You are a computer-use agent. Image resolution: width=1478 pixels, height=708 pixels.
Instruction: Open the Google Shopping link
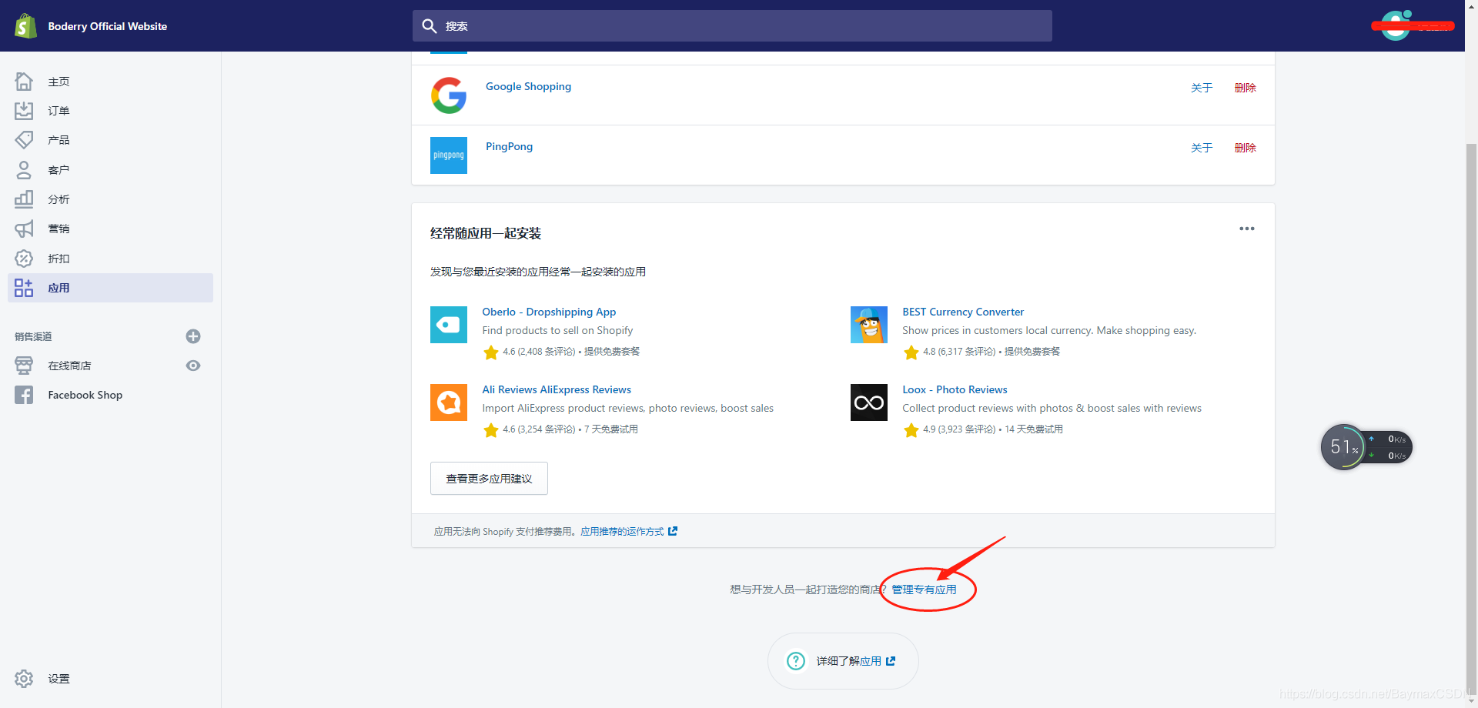[528, 86]
